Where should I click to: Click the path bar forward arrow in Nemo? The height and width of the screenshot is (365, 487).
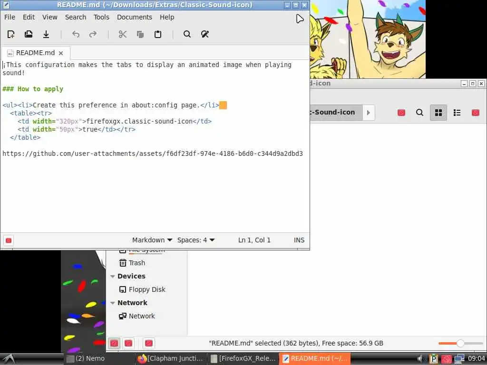369,112
